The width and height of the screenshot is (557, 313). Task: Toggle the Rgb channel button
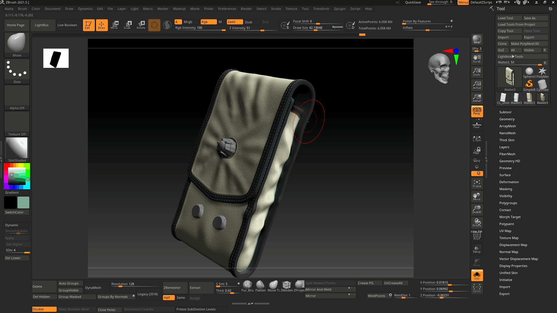click(x=209, y=22)
